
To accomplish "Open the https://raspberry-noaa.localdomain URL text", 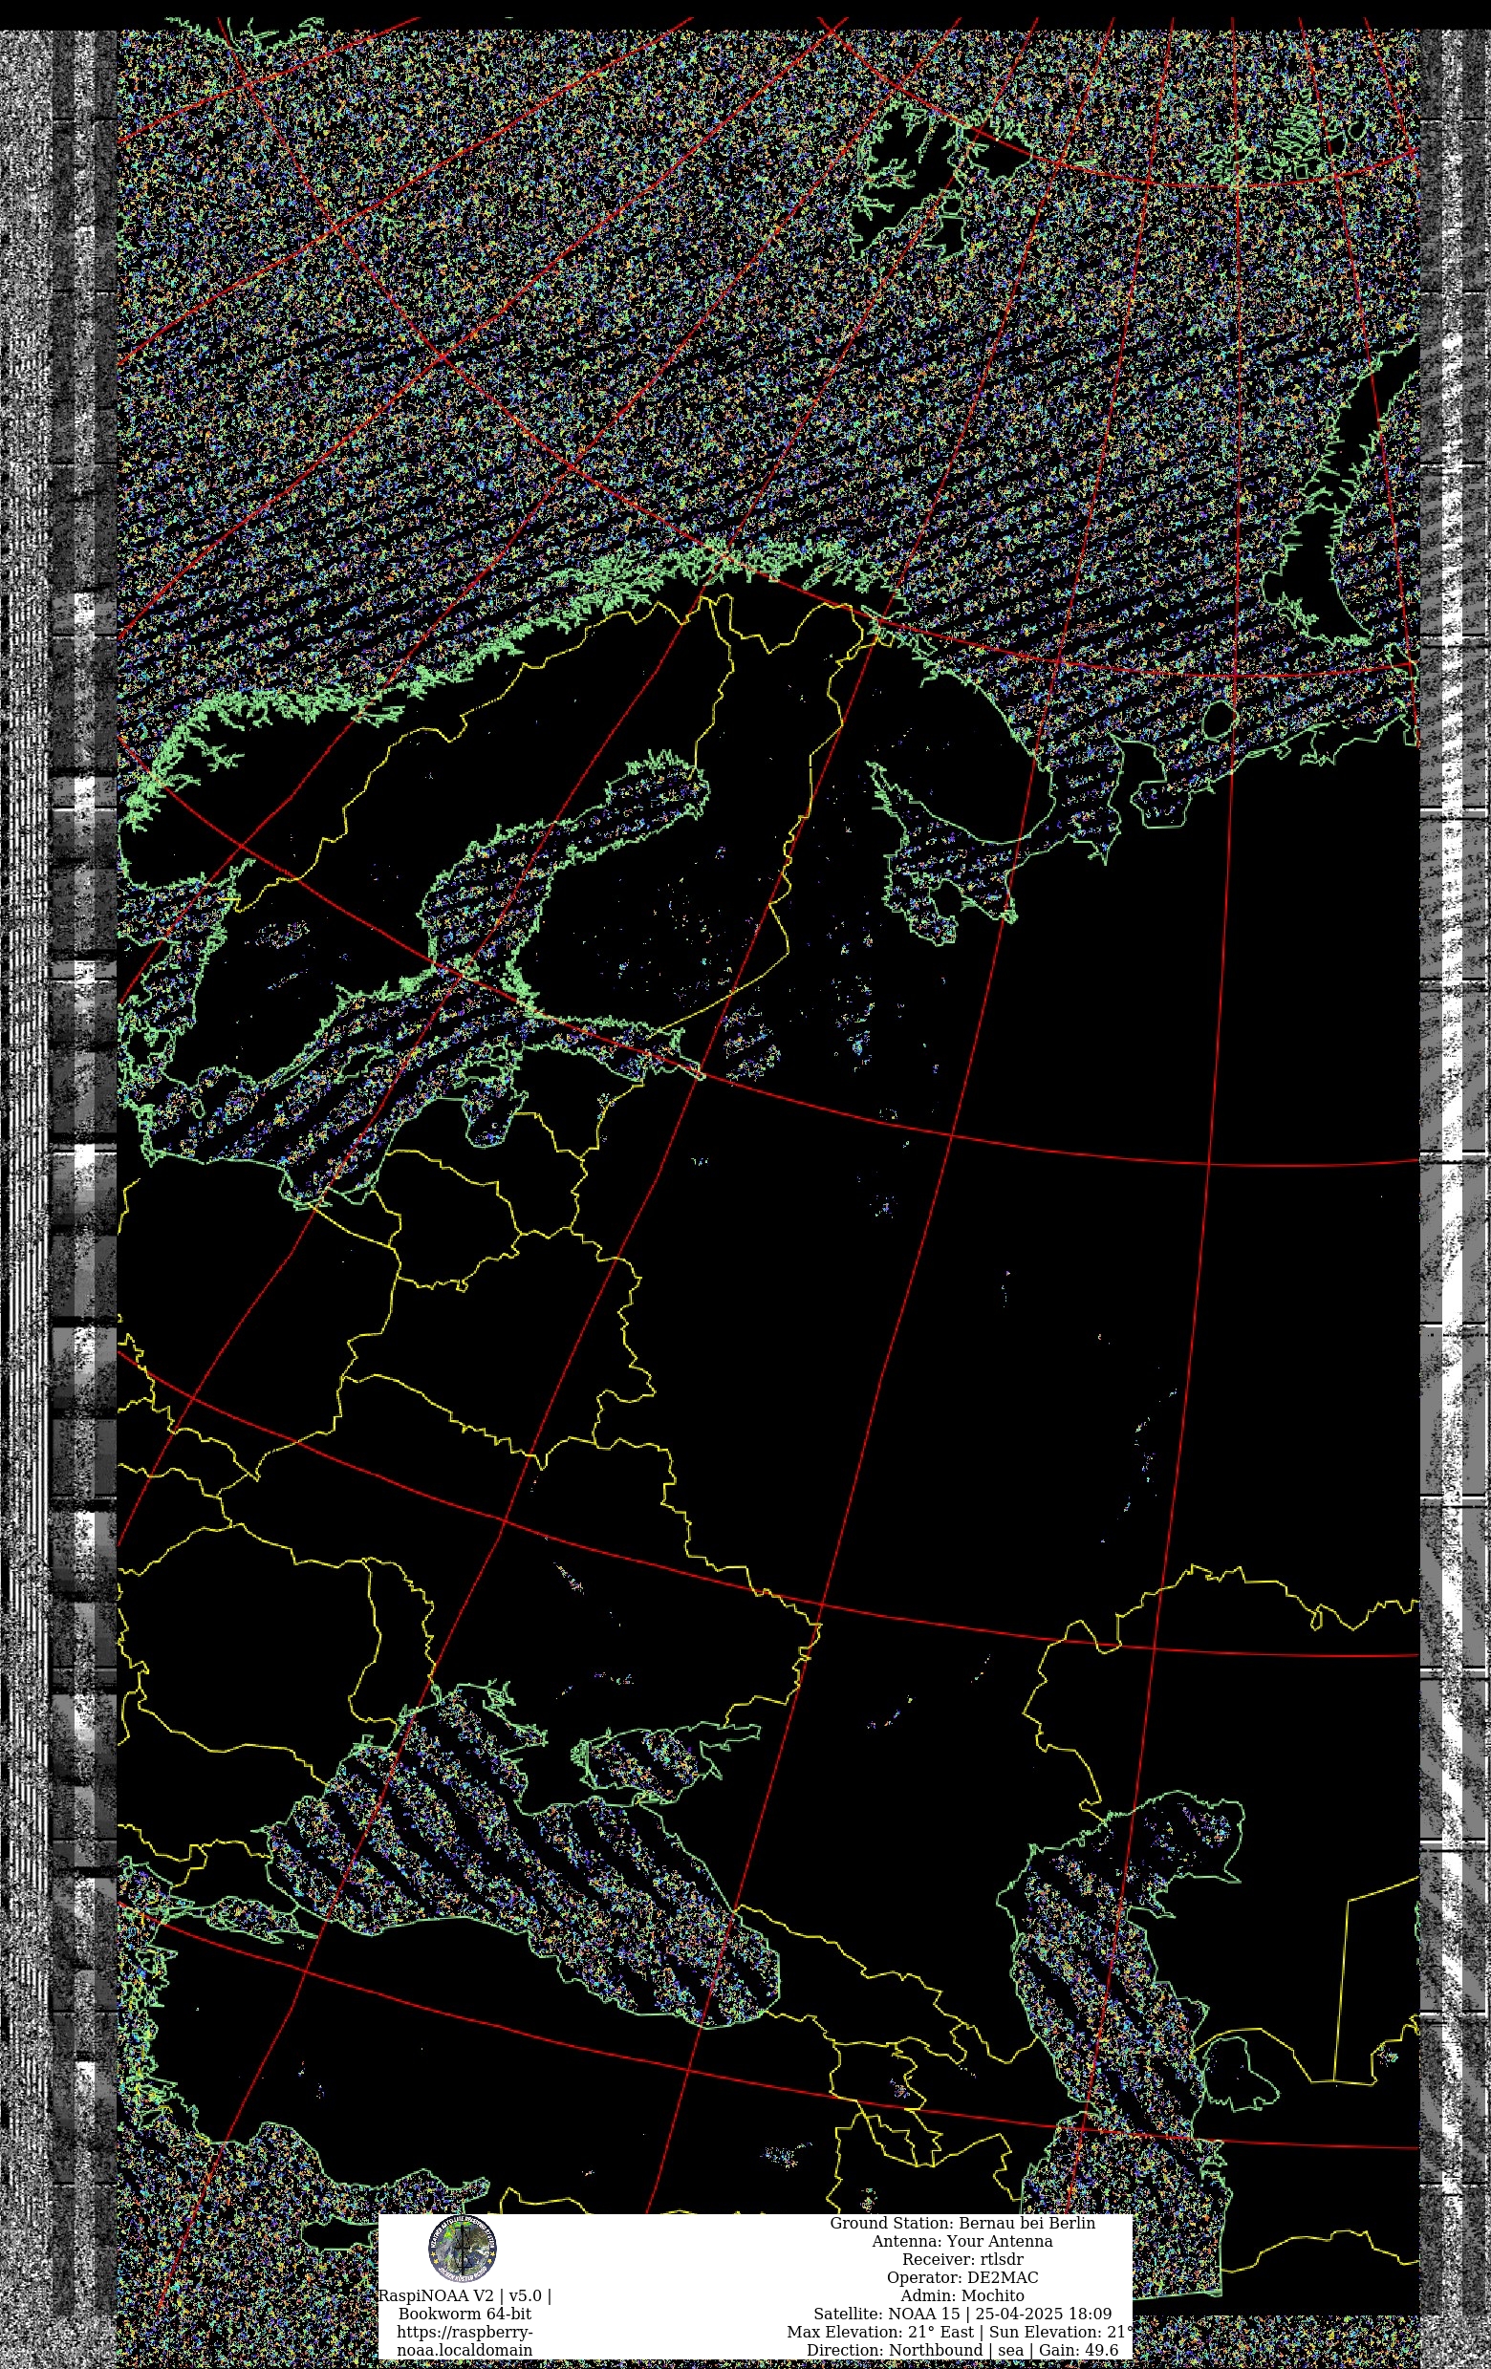I will click(465, 2340).
